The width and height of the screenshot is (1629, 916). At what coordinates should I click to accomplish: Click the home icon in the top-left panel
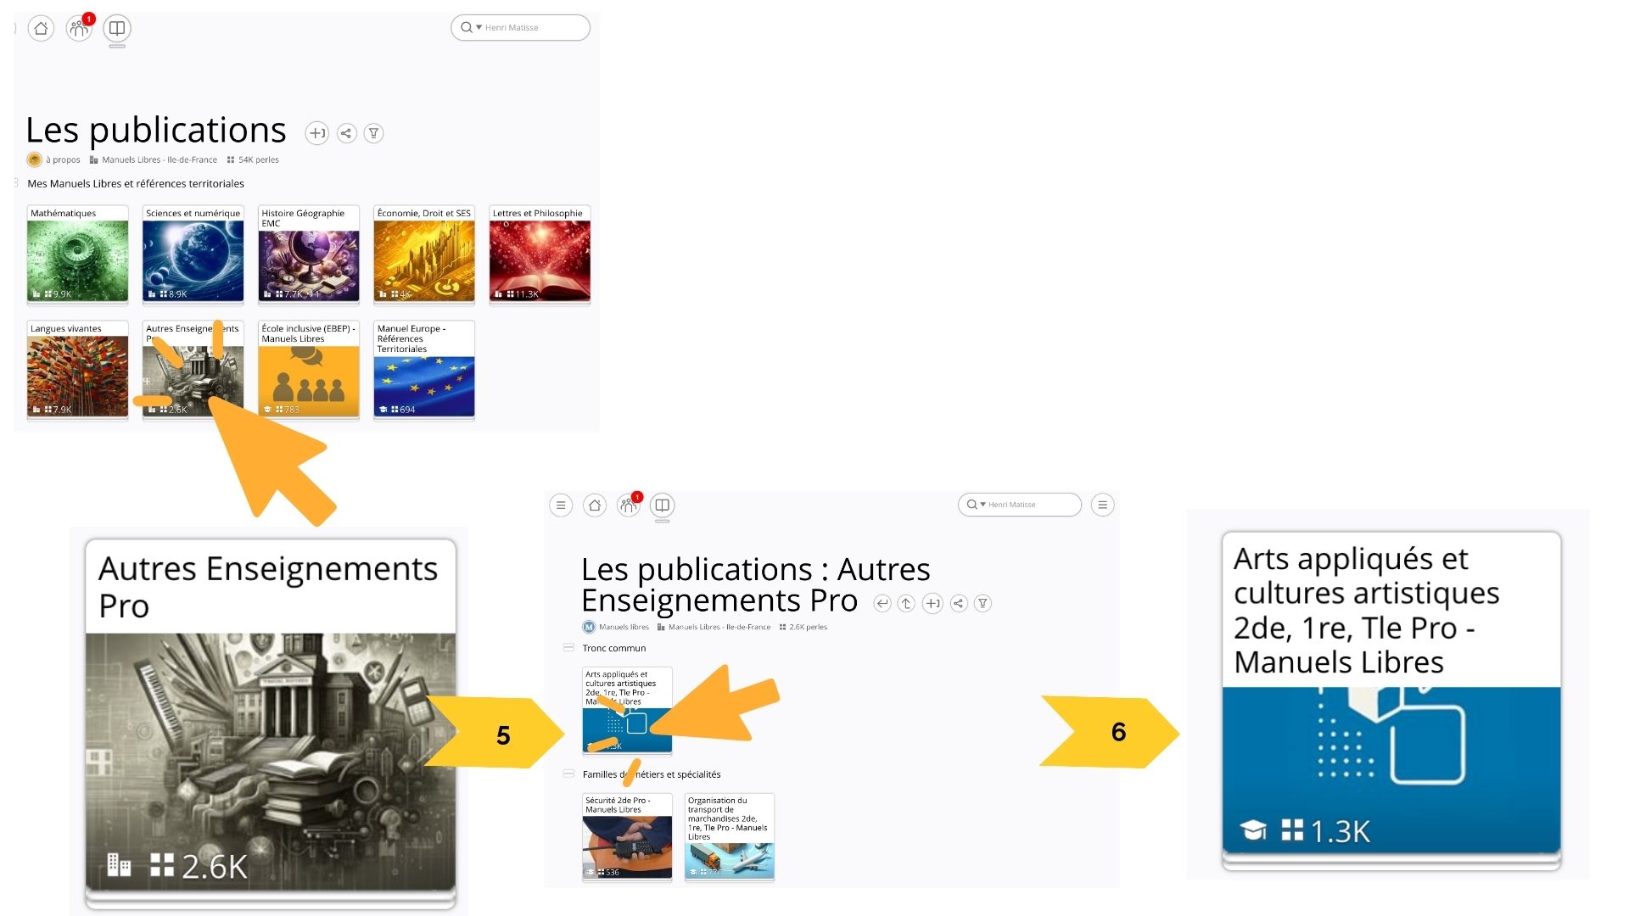pos(41,28)
